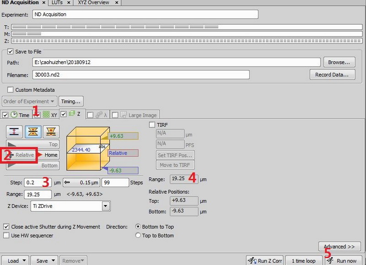The width and height of the screenshot is (366, 265).
Task: Enable the Use HW sequencer checkbox
Action: click(6, 235)
